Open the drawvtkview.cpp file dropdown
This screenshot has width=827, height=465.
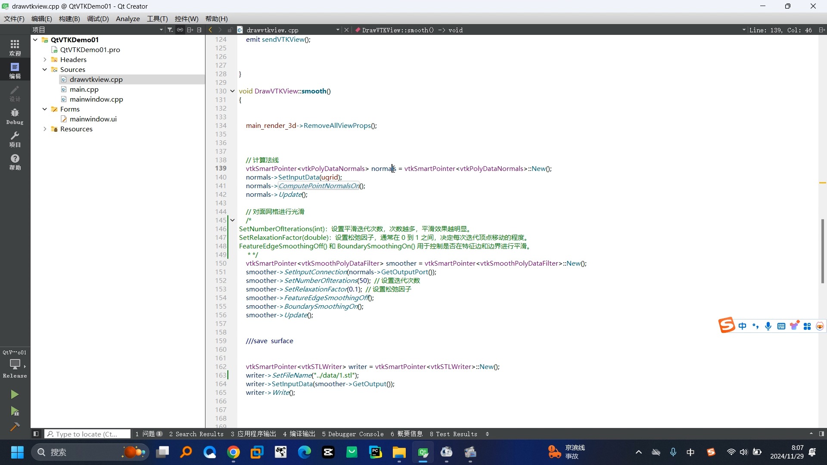(x=337, y=30)
